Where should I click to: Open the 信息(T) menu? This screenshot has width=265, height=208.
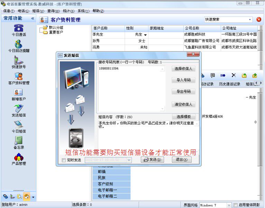click(x=9, y=11)
